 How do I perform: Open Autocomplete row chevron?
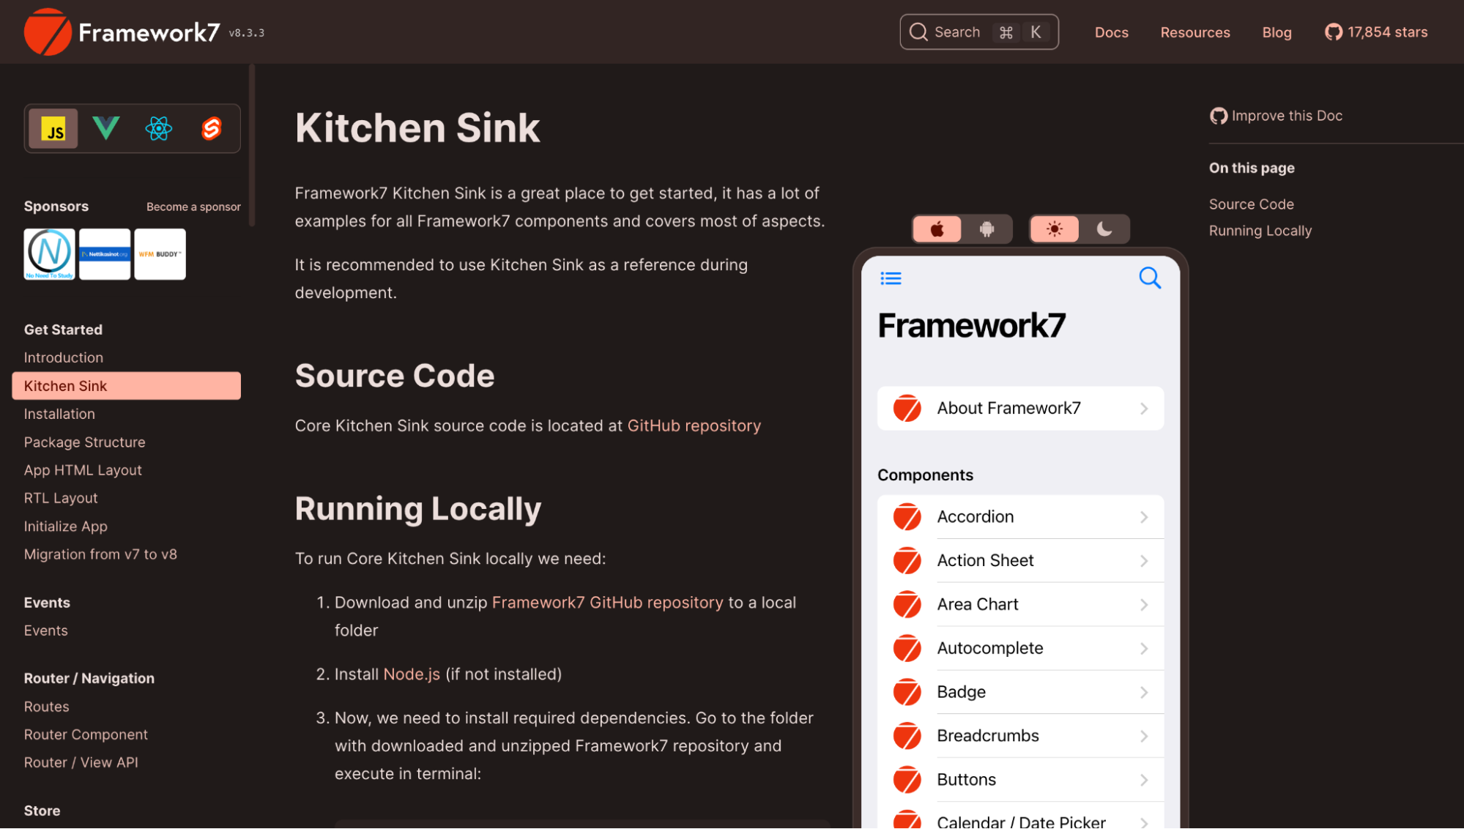tap(1144, 649)
